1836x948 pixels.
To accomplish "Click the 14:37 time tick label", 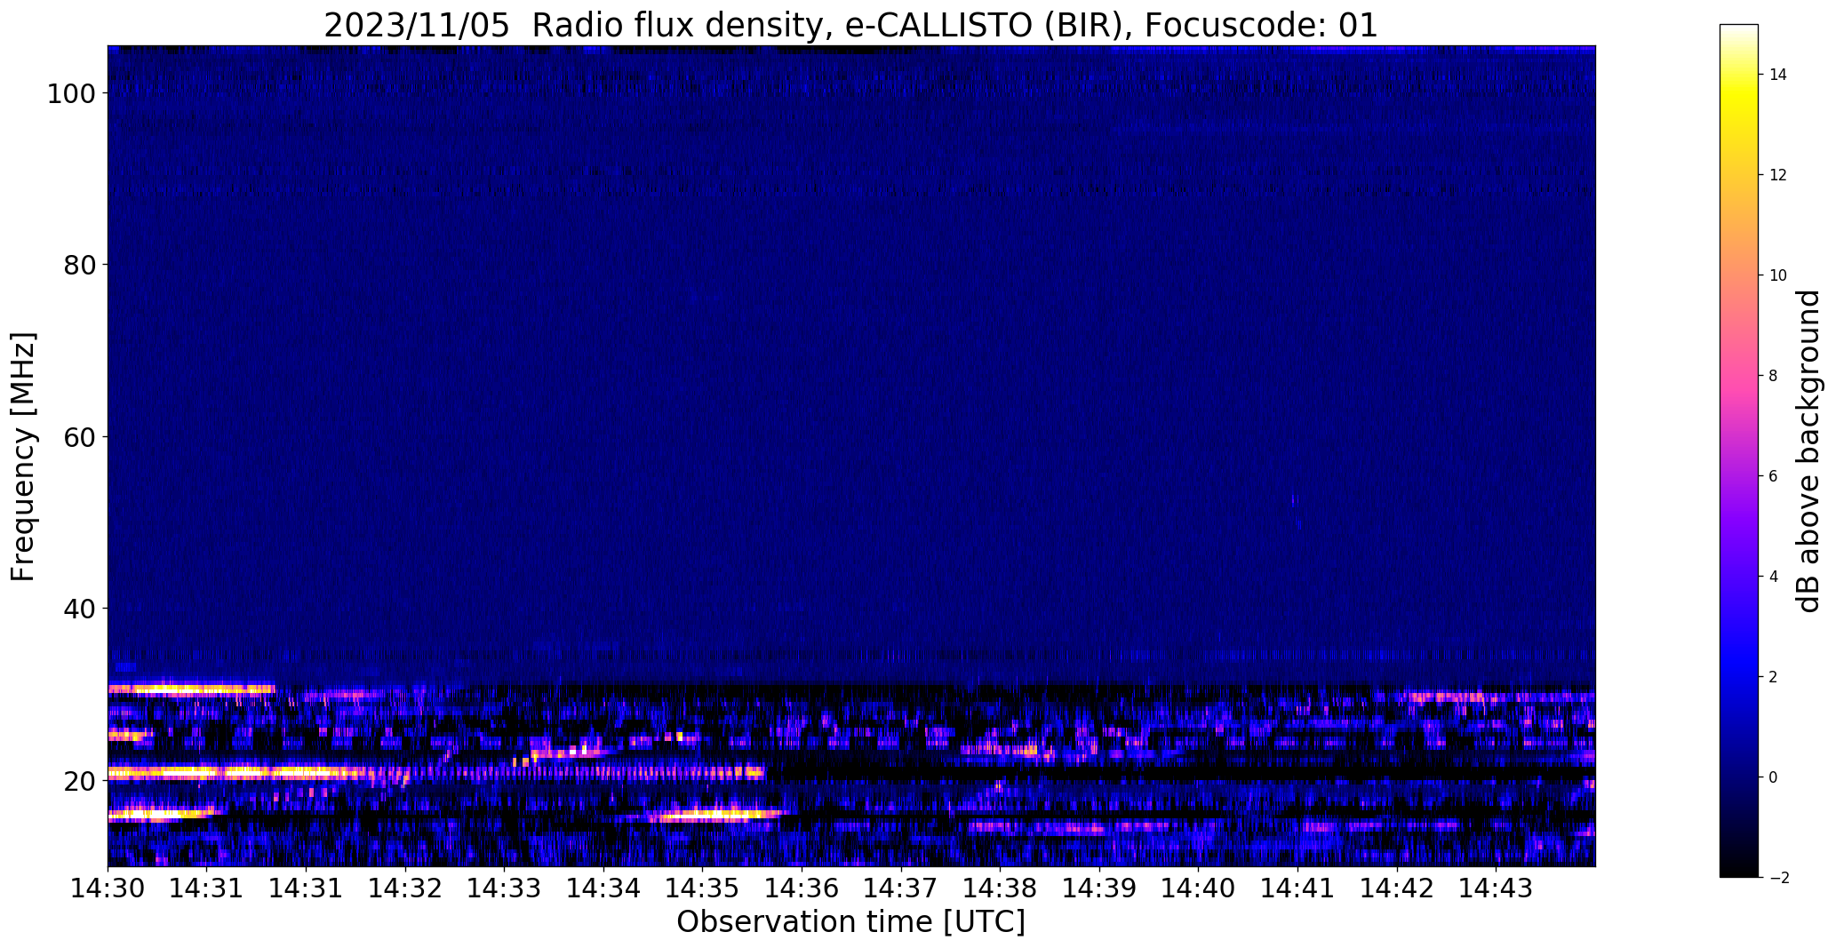I will pos(901,888).
